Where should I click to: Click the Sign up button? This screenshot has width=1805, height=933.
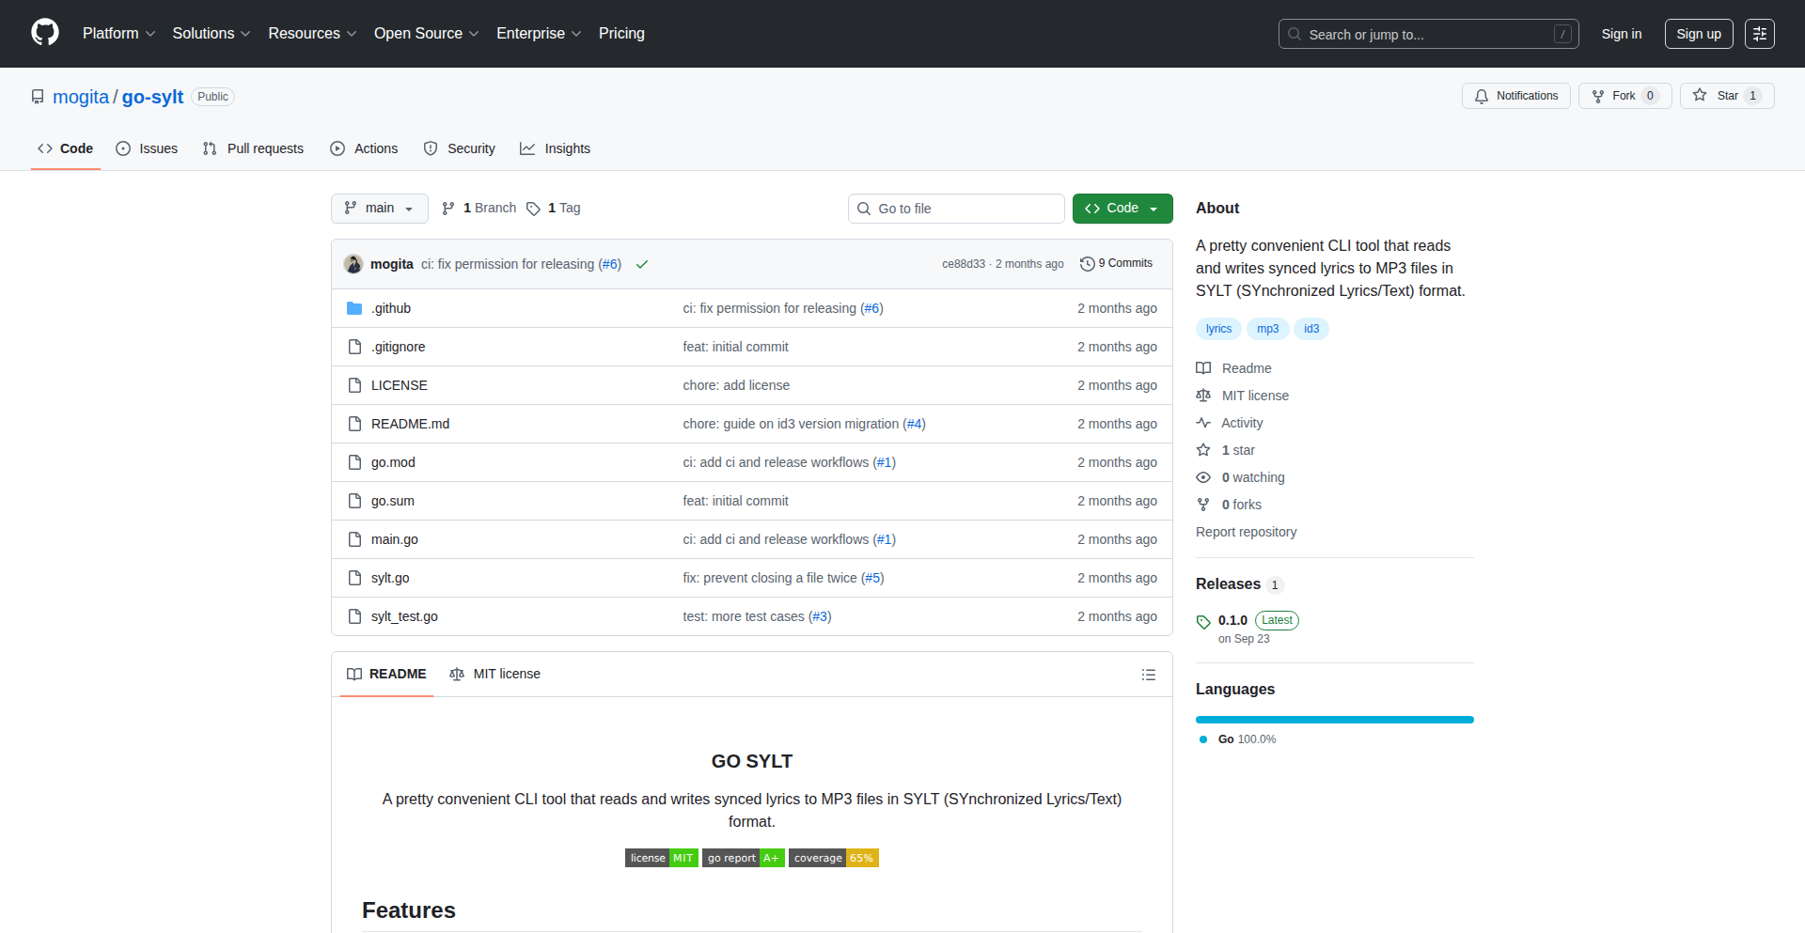1698,34
